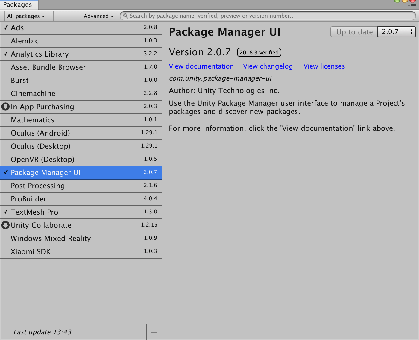
Task: Open the View licenses link
Action: [x=324, y=66]
